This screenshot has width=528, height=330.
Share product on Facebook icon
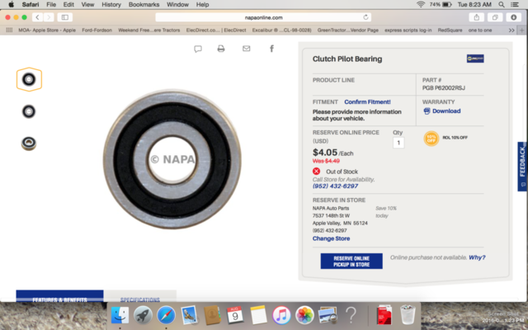[x=271, y=49]
